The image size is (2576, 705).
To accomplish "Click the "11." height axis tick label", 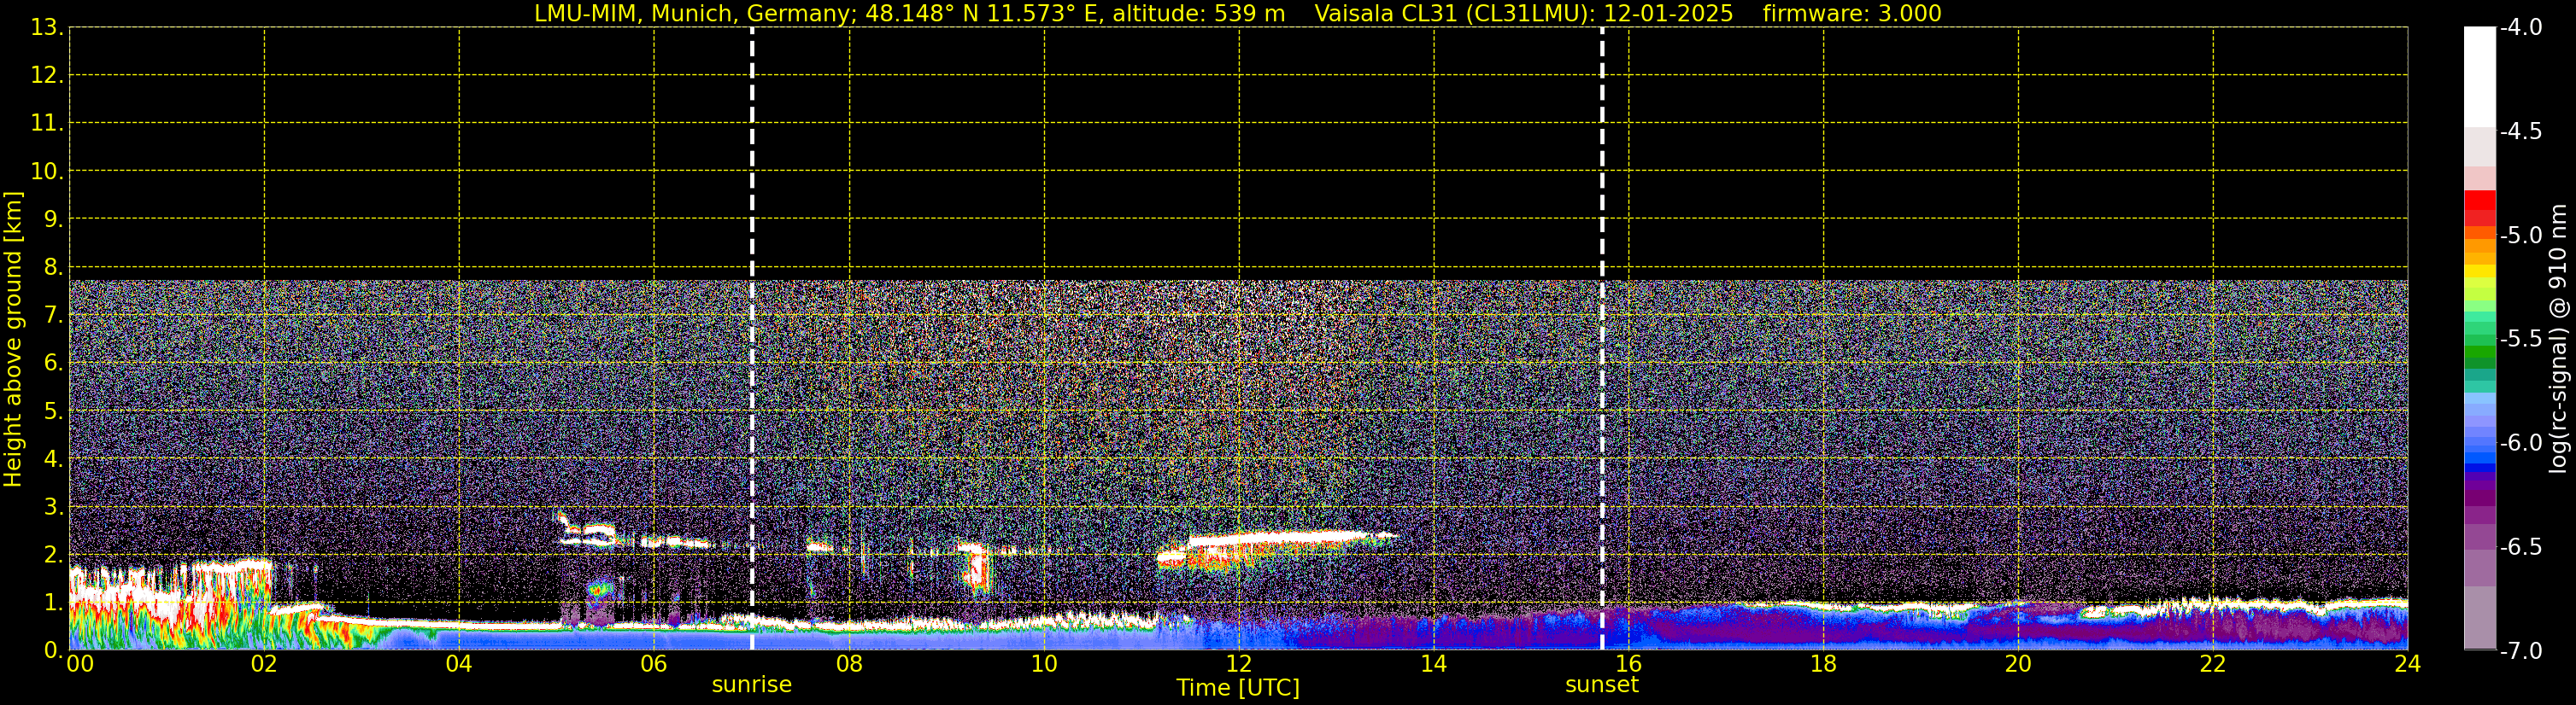I will click(x=47, y=123).
